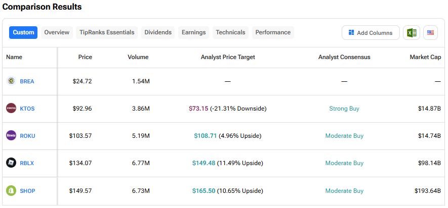Show the Technicals tab

coord(230,32)
